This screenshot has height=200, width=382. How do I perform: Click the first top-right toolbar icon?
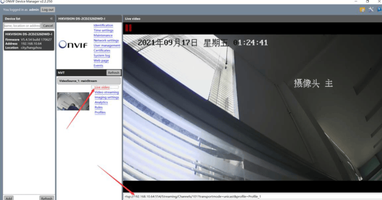362,9
